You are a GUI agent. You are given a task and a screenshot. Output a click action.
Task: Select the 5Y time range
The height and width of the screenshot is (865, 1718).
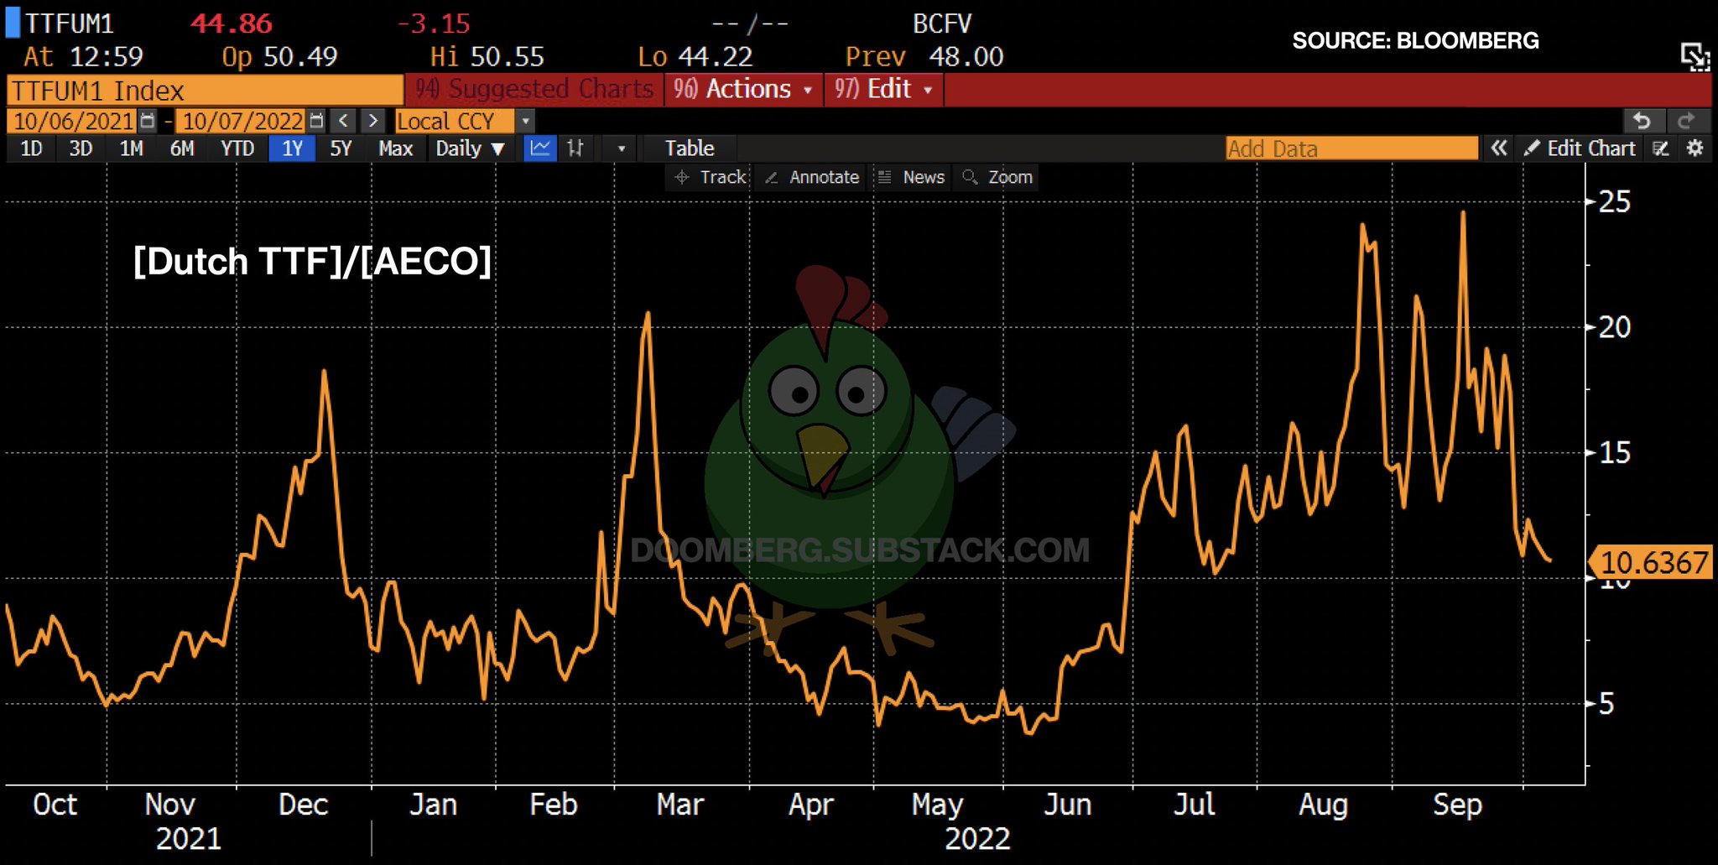coord(341,149)
